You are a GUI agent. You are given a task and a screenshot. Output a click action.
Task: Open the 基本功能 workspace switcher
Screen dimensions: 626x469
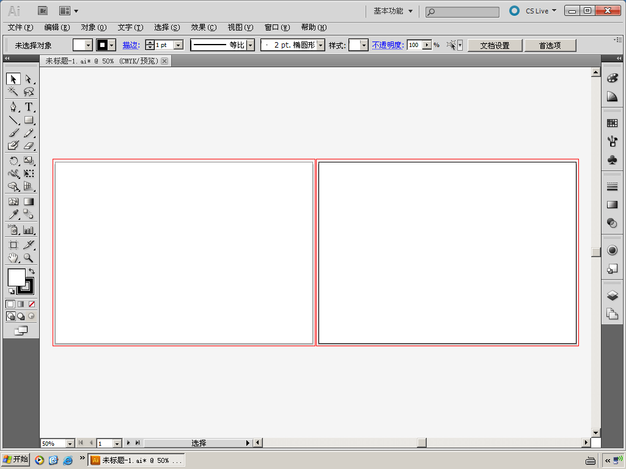pos(393,11)
